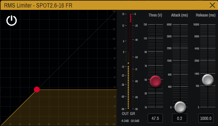Click the release value field 1000.0

(206, 118)
